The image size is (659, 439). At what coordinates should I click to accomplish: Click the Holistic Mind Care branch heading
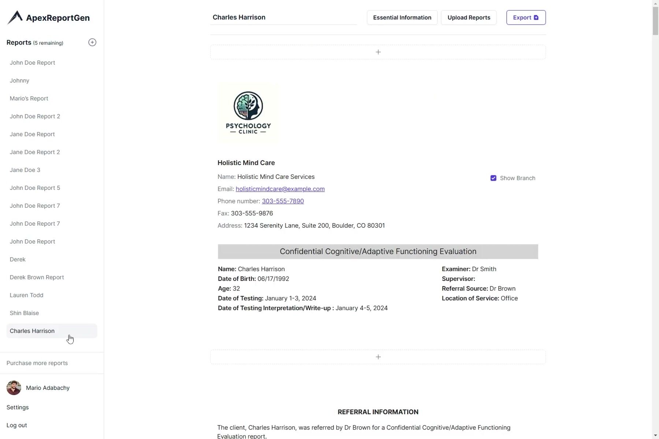[246, 163]
